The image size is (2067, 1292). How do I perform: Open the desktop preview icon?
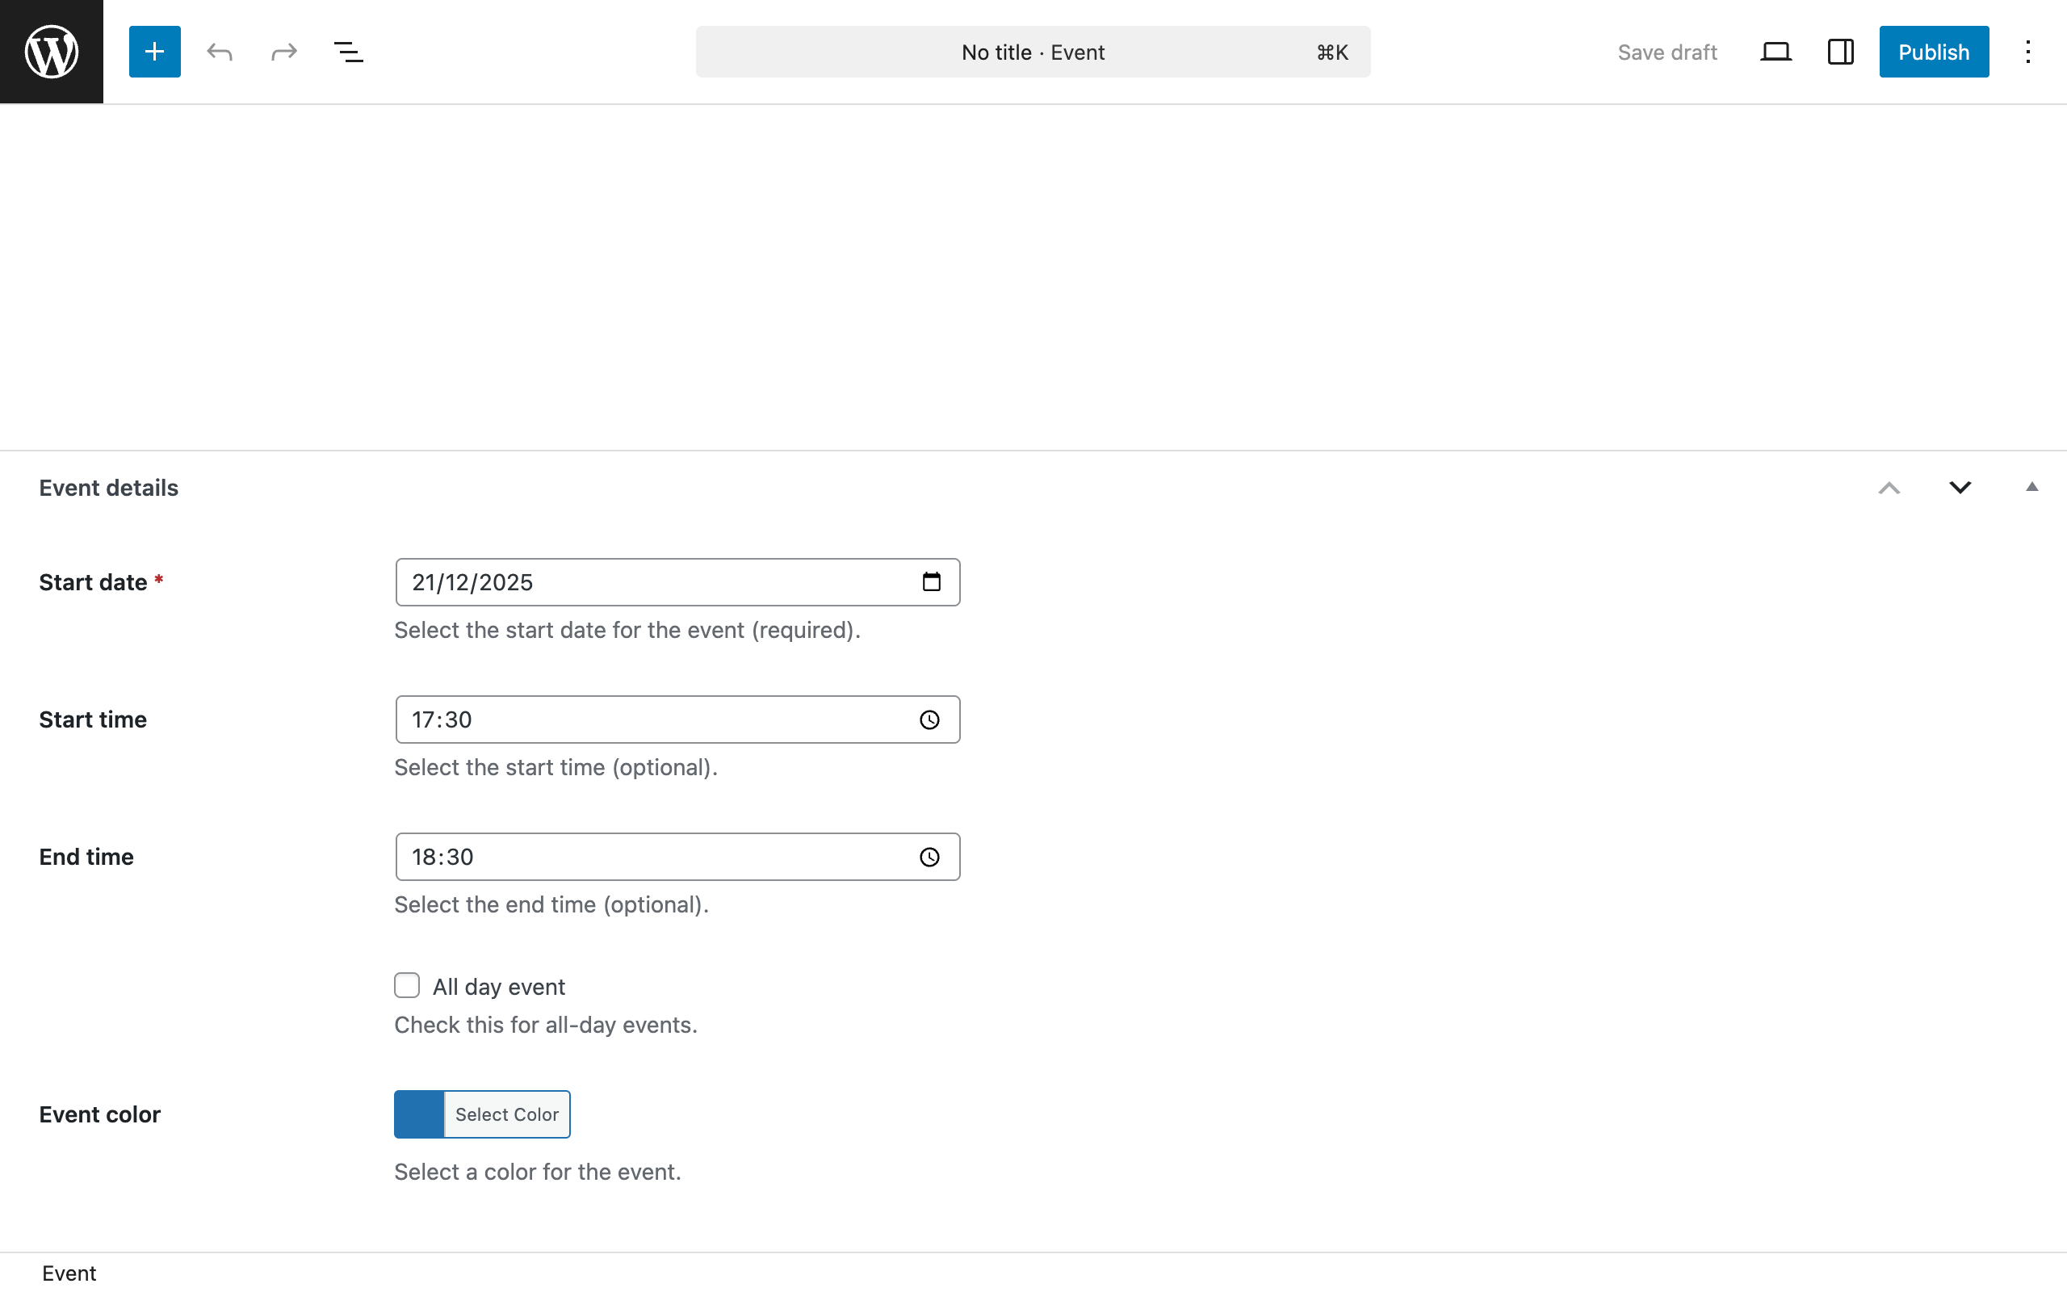[1776, 51]
